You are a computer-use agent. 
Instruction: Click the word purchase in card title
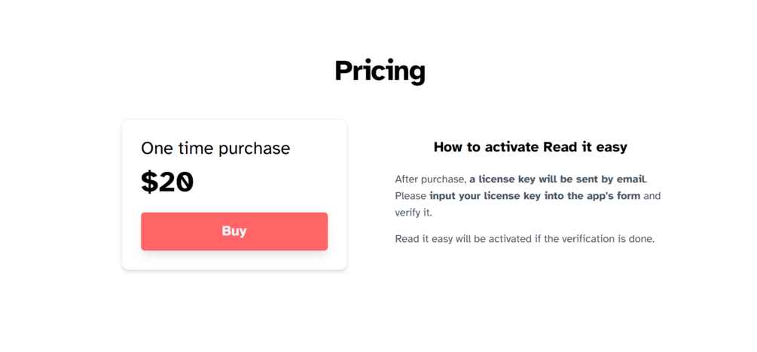coord(254,148)
